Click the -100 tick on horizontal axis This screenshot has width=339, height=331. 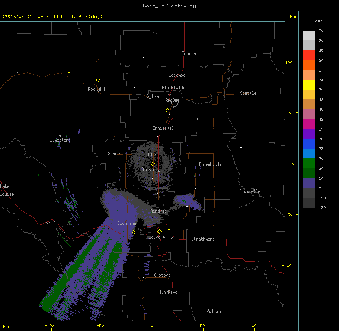pos(50,325)
